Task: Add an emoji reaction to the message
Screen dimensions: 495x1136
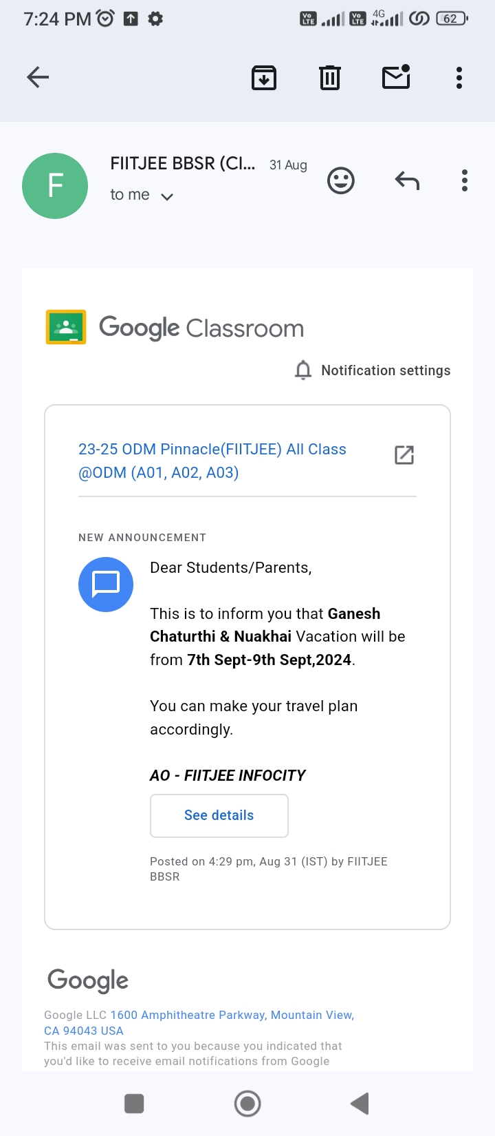Action: [340, 181]
